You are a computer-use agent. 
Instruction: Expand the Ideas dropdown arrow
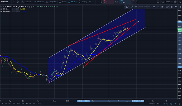click(76, 2)
